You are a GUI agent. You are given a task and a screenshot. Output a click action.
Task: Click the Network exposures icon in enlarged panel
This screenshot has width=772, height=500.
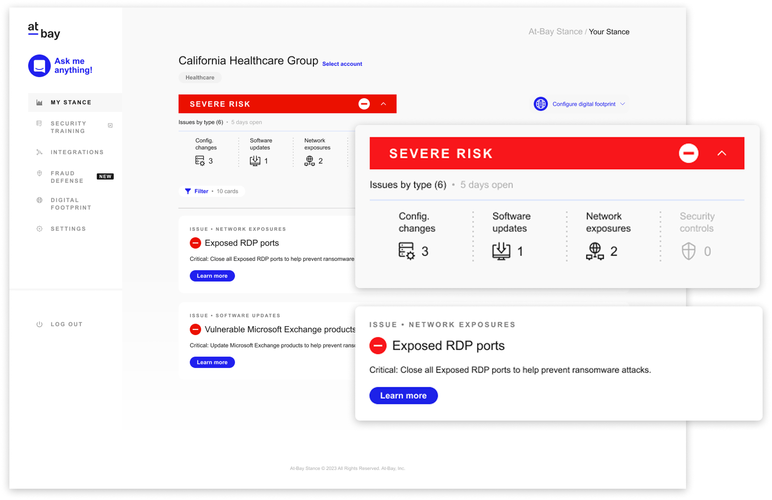[595, 251]
